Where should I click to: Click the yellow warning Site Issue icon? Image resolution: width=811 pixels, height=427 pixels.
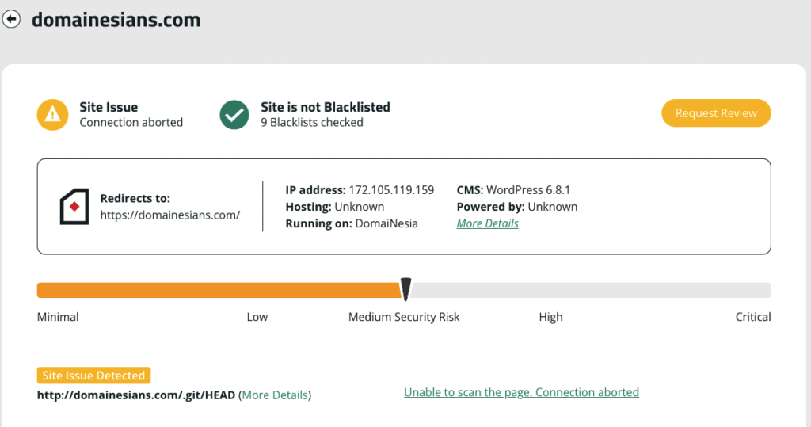pos(53,114)
